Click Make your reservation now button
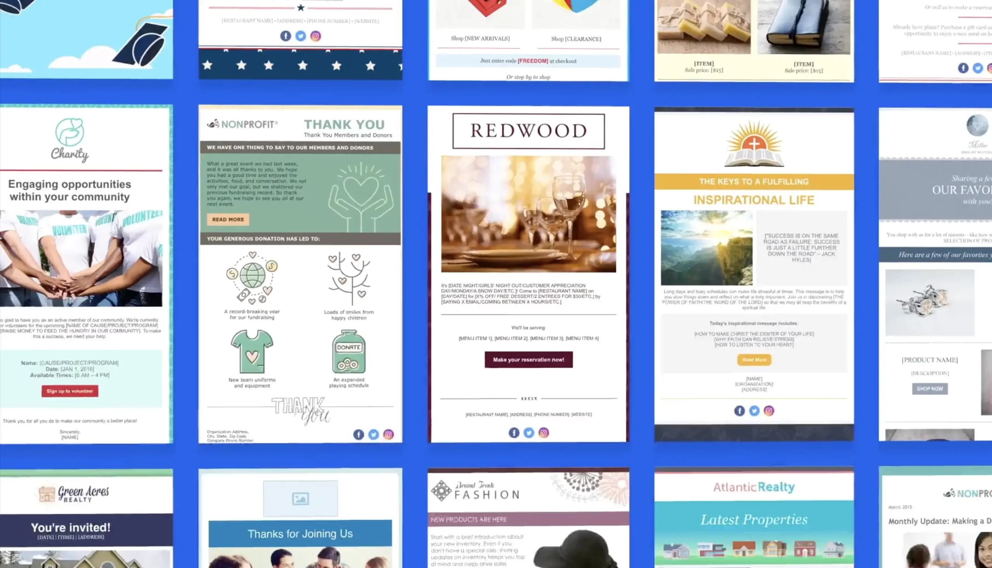This screenshot has width=992, height=568. pos(528,360)
